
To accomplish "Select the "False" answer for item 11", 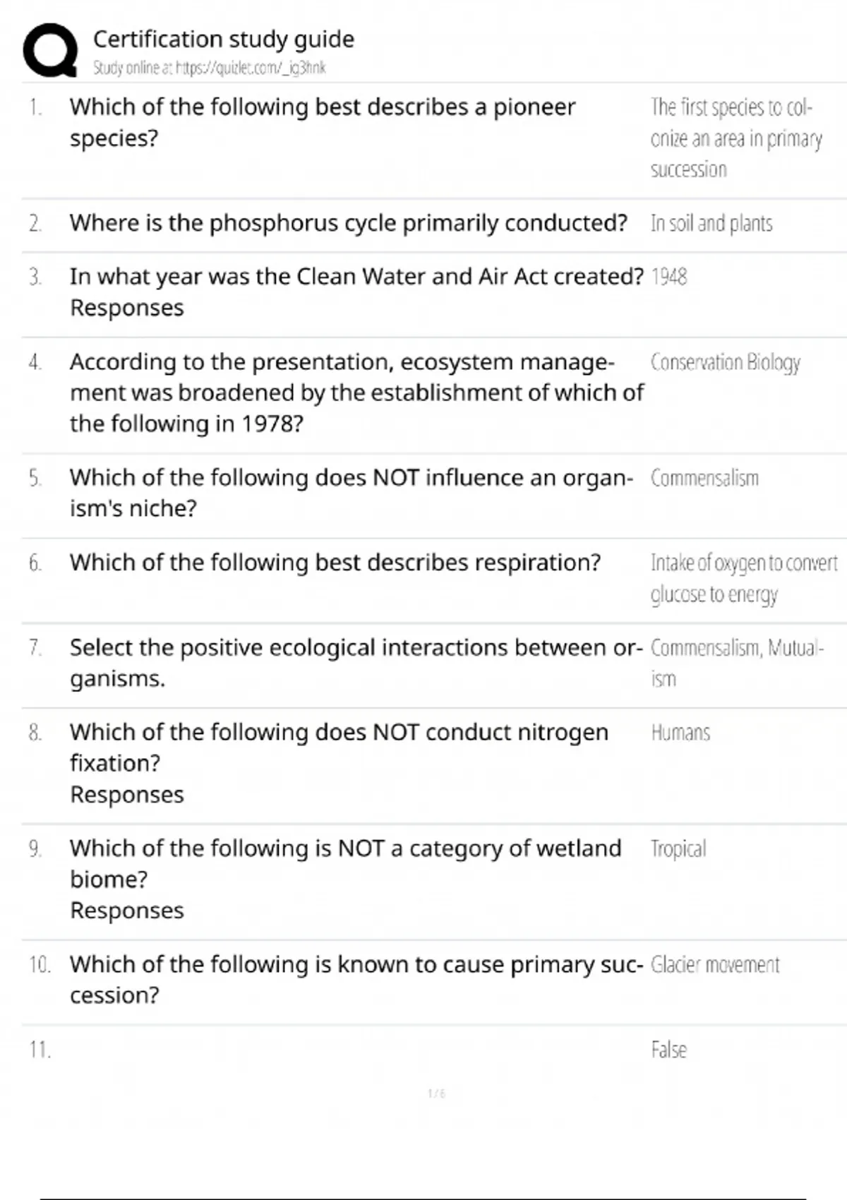I will pos(668,1050).
